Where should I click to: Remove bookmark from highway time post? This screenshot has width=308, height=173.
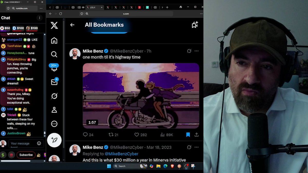coord(188,135)
